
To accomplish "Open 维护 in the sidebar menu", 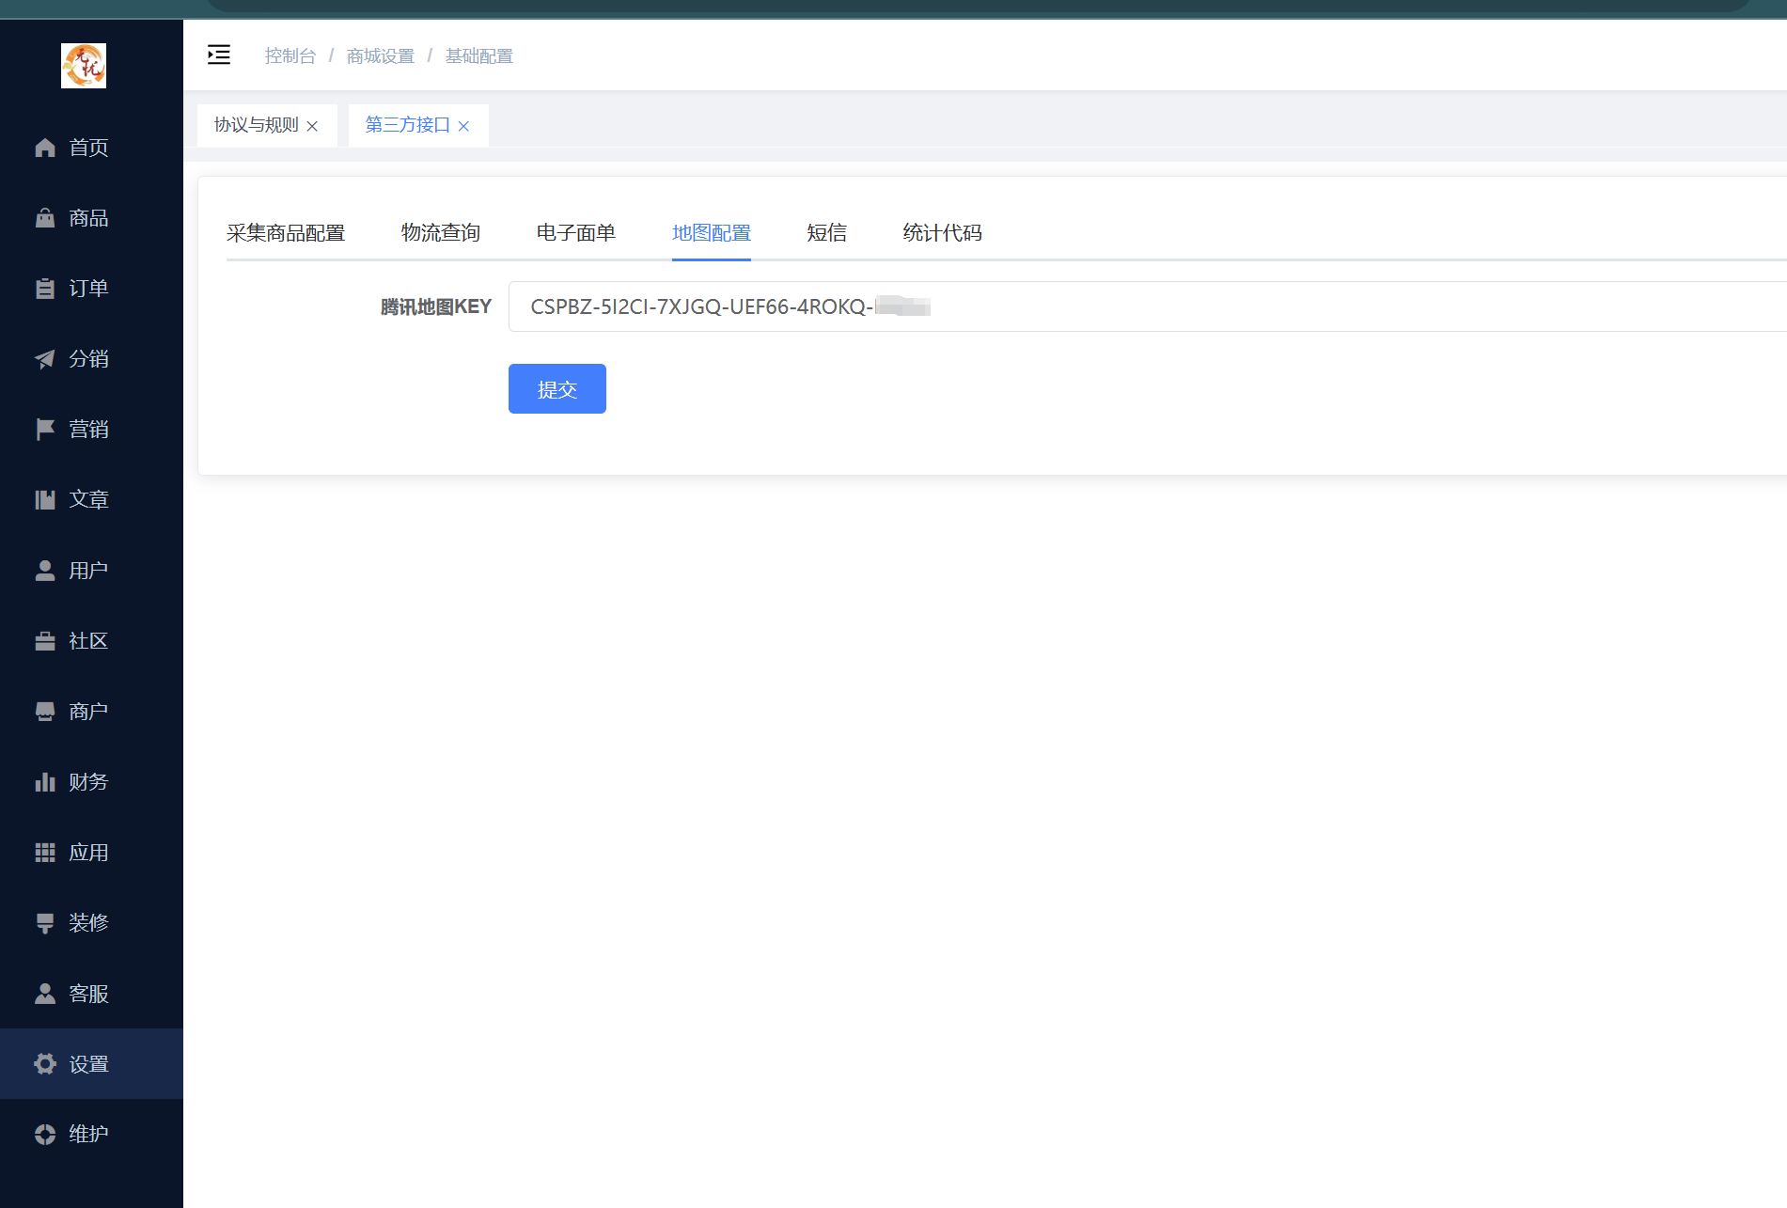I will 91,1135.
